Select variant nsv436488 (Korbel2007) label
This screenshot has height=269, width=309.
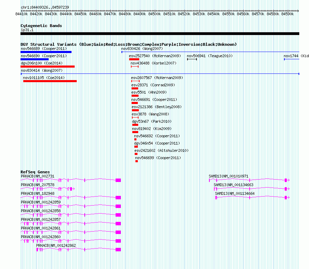click(x=153, y=63)
